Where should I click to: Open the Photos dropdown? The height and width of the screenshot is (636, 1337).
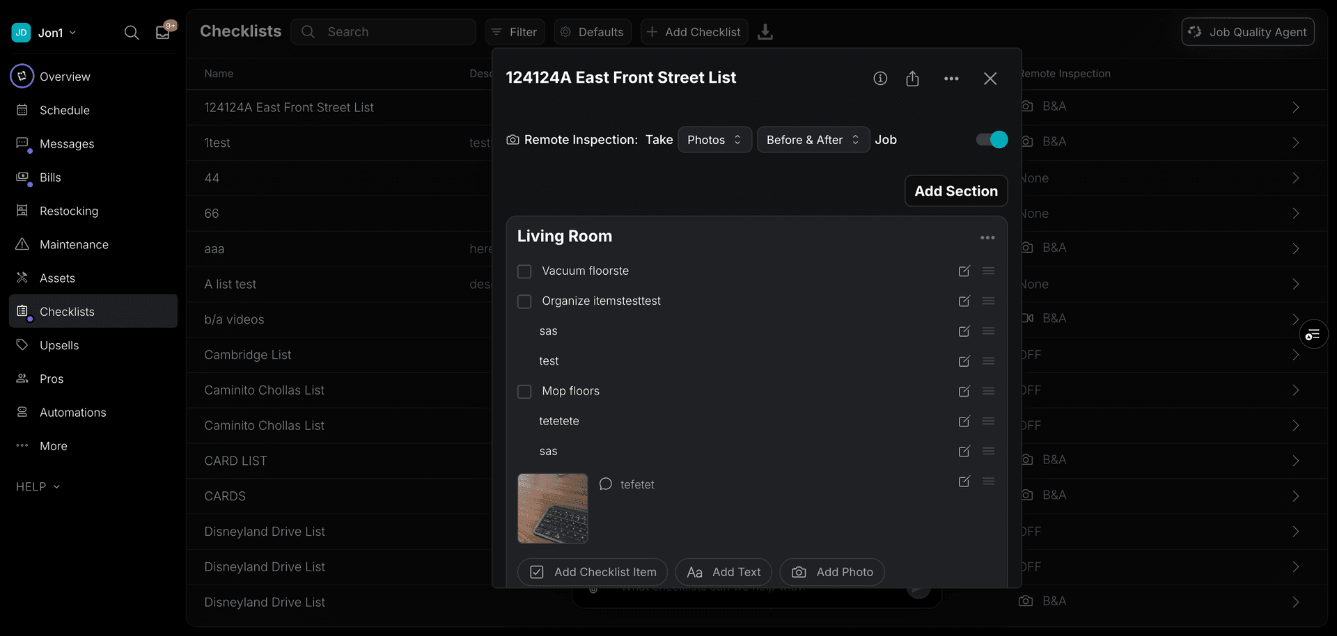click(714, 140)
